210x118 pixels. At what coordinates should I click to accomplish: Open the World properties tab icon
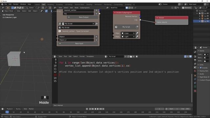click(x=195, y=71)
